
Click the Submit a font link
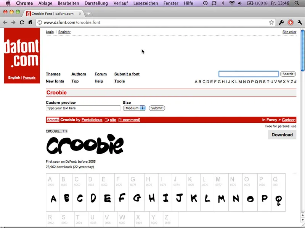127,74
